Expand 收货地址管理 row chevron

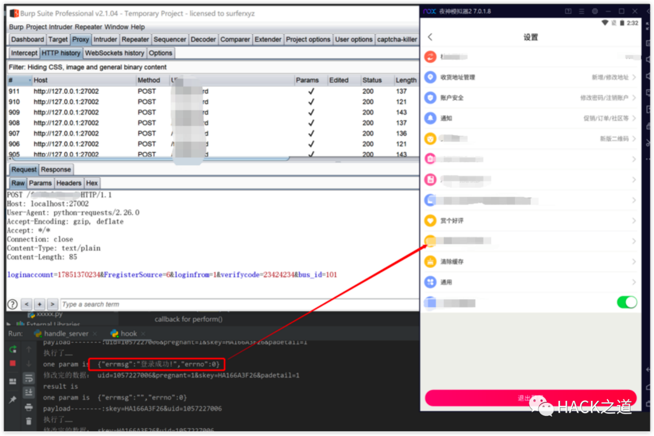tap(634, 77)
